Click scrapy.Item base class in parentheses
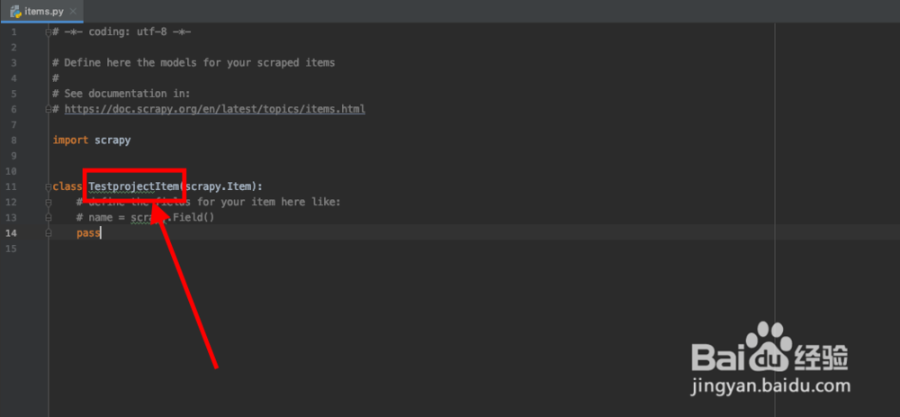This screenshot has height=417, width=900. [219, 186]
